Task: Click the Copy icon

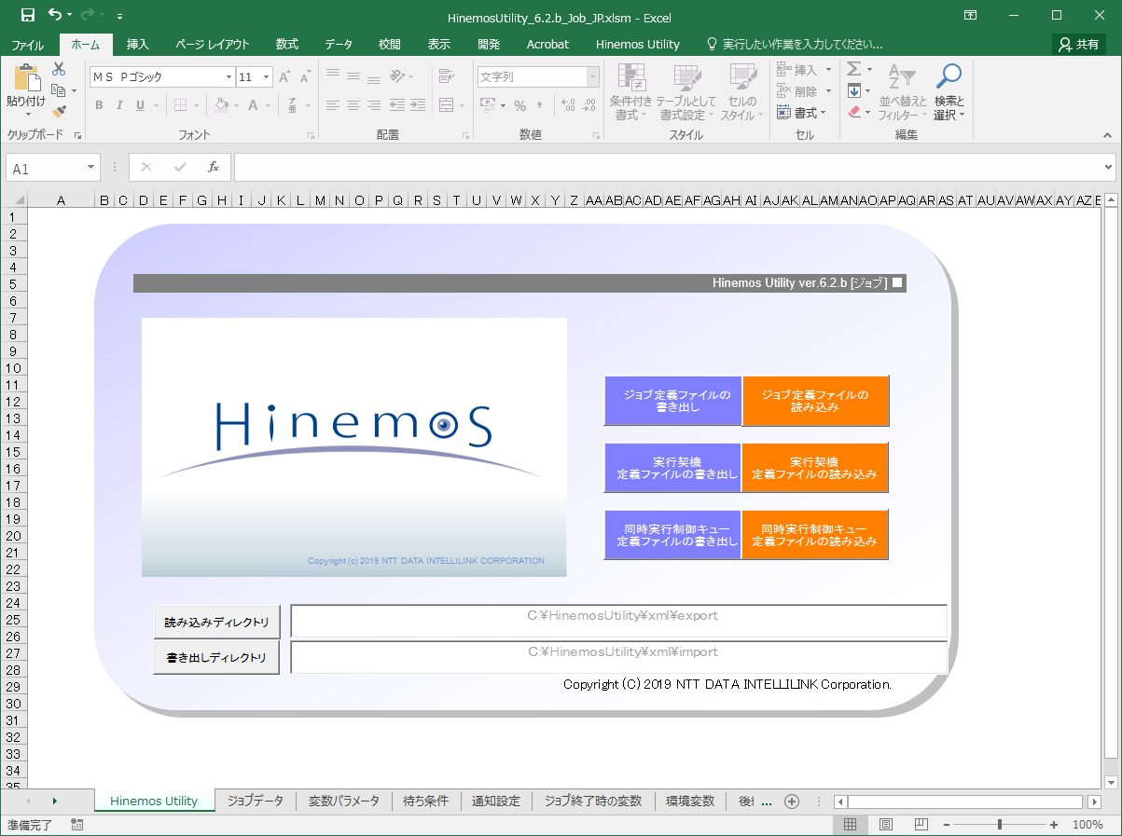Action: (x=59, y=90)
